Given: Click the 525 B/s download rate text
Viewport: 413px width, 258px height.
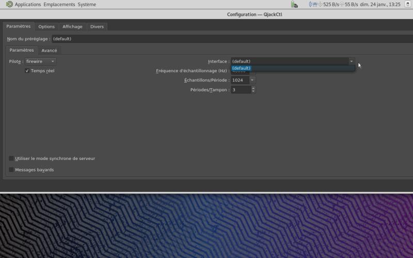Looking at the screenshot, I should (x=331, y=5).
